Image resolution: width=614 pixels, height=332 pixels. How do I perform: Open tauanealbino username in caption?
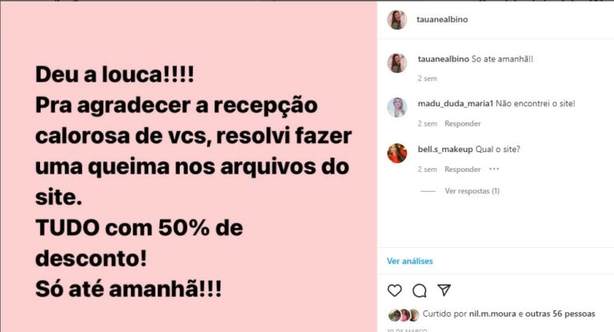click(x=443, y=58)
